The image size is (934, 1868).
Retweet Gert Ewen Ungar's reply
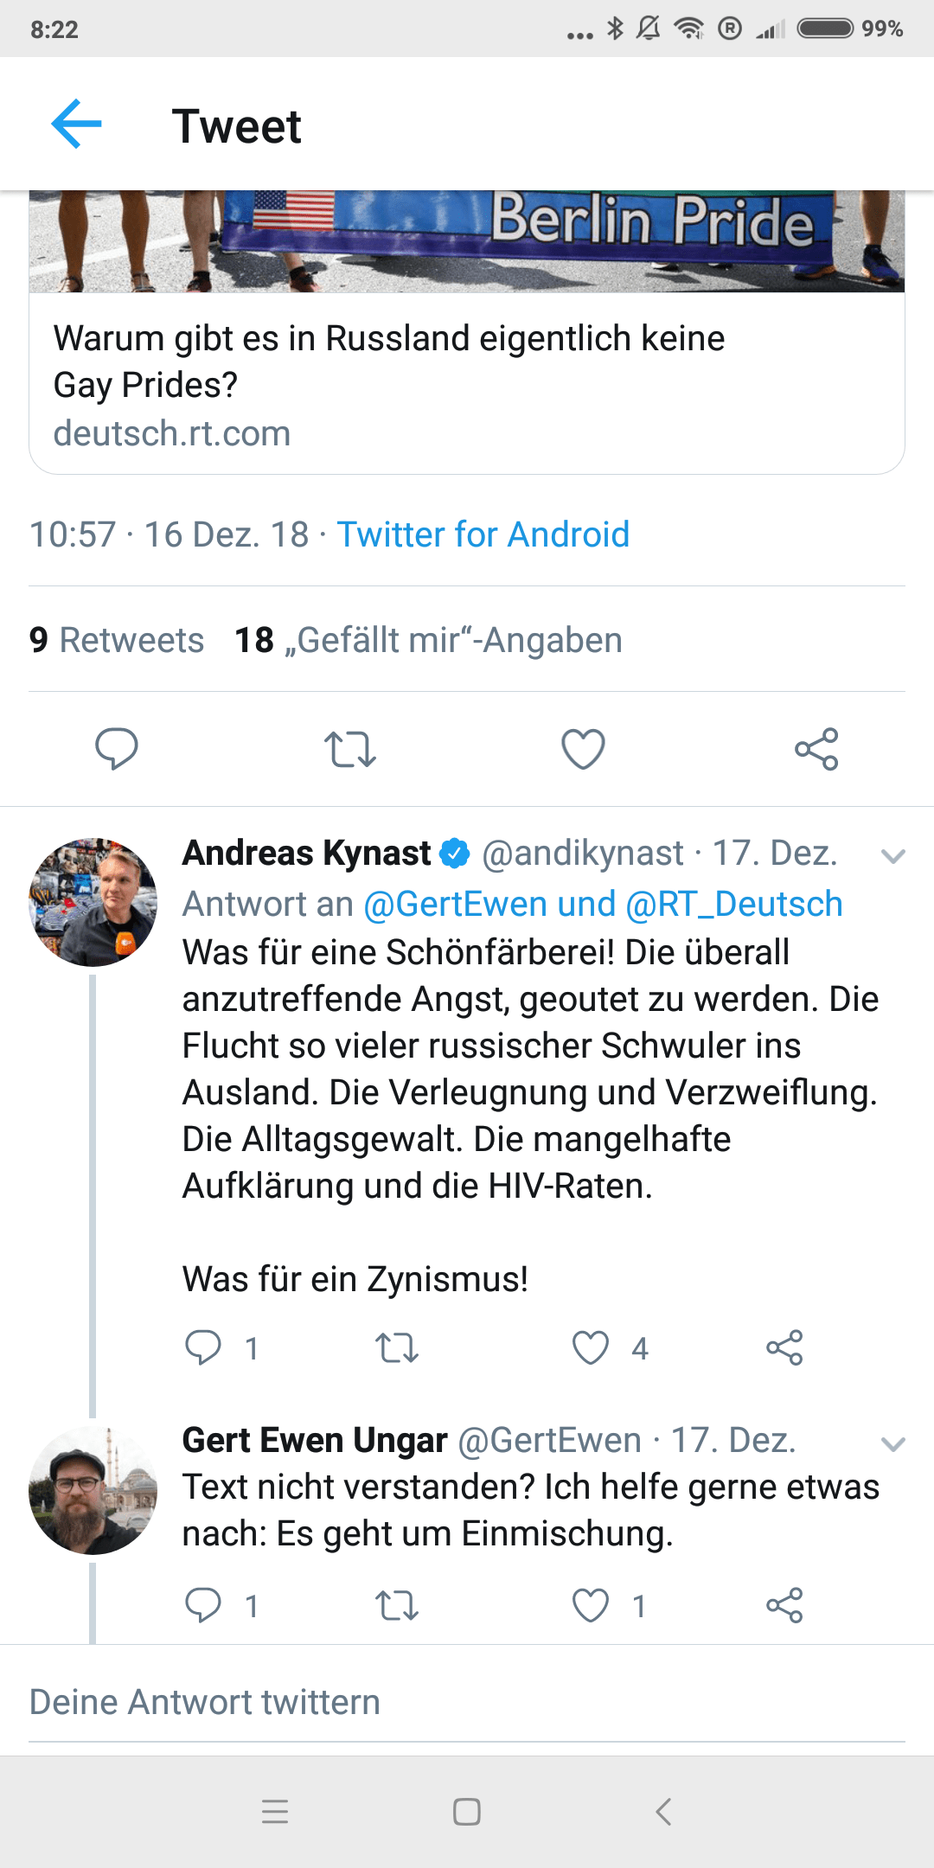click(397, 1605)
